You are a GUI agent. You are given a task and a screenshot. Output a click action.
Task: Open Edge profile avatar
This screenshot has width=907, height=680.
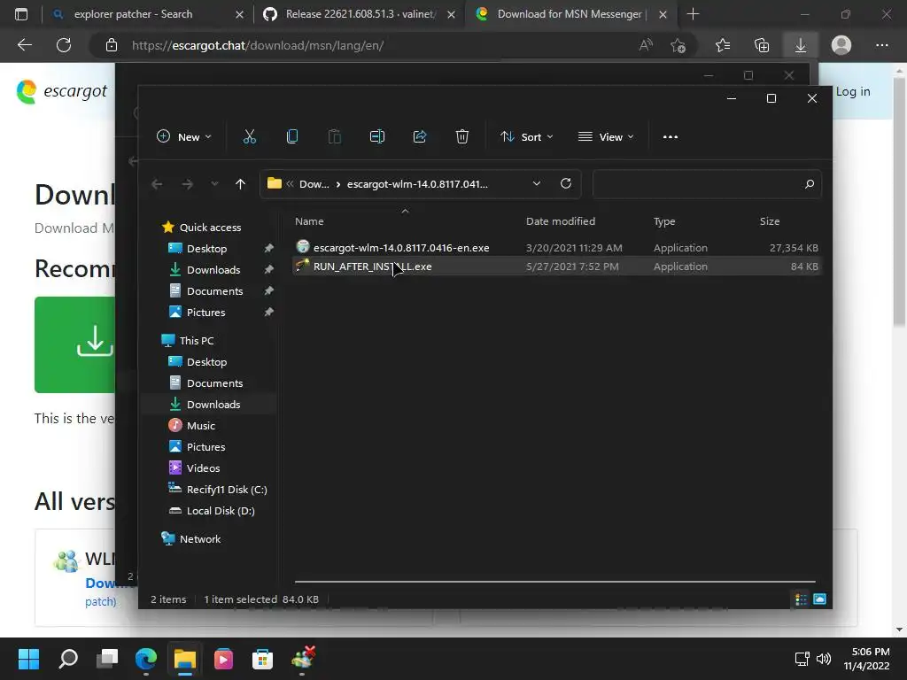[841, 45]
